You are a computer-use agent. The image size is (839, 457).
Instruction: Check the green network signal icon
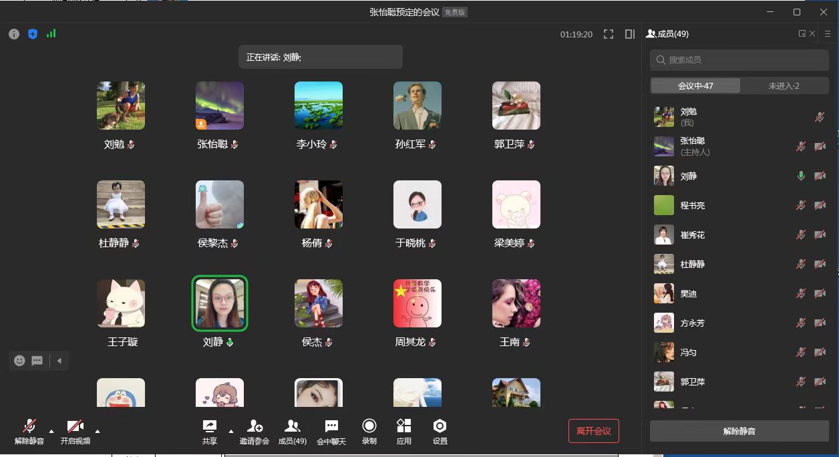[51, 33]
